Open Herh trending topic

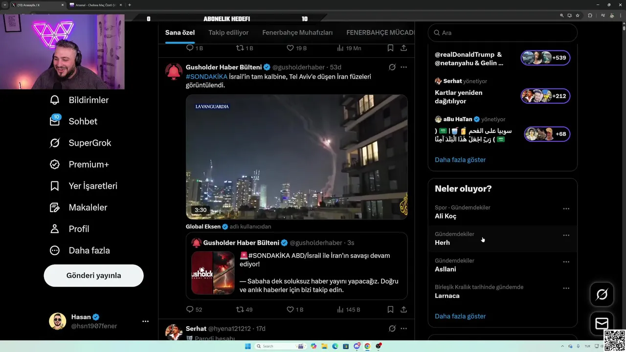click(x=503, y=239)
